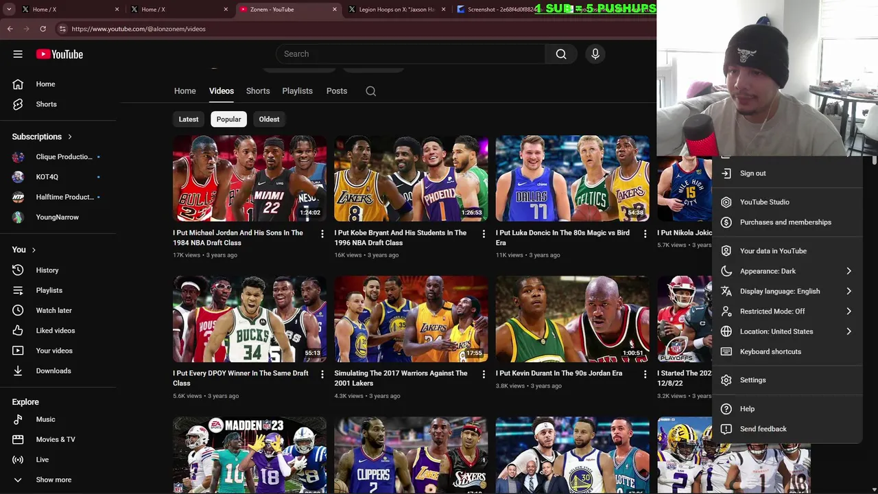Expand Display language: English submenu
878x494 pixels.
[x=786, y=292]
